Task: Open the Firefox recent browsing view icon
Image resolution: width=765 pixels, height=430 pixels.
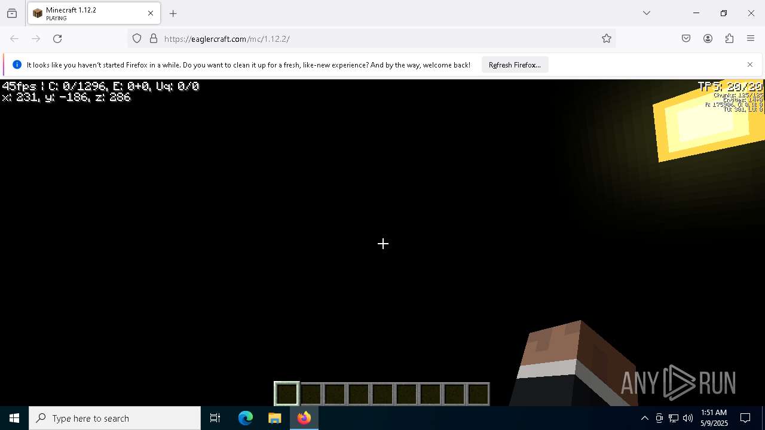Action: 12,13
